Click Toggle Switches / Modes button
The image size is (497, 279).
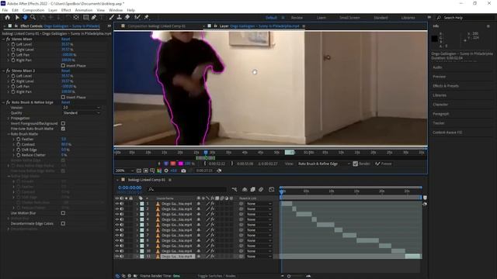(216, 276)
